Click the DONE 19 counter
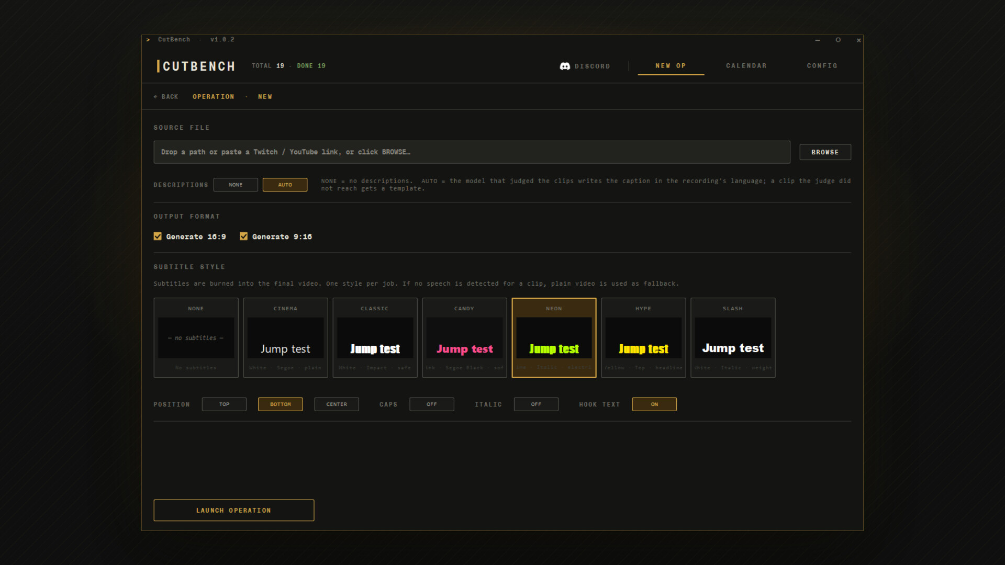 coord(311,66)
